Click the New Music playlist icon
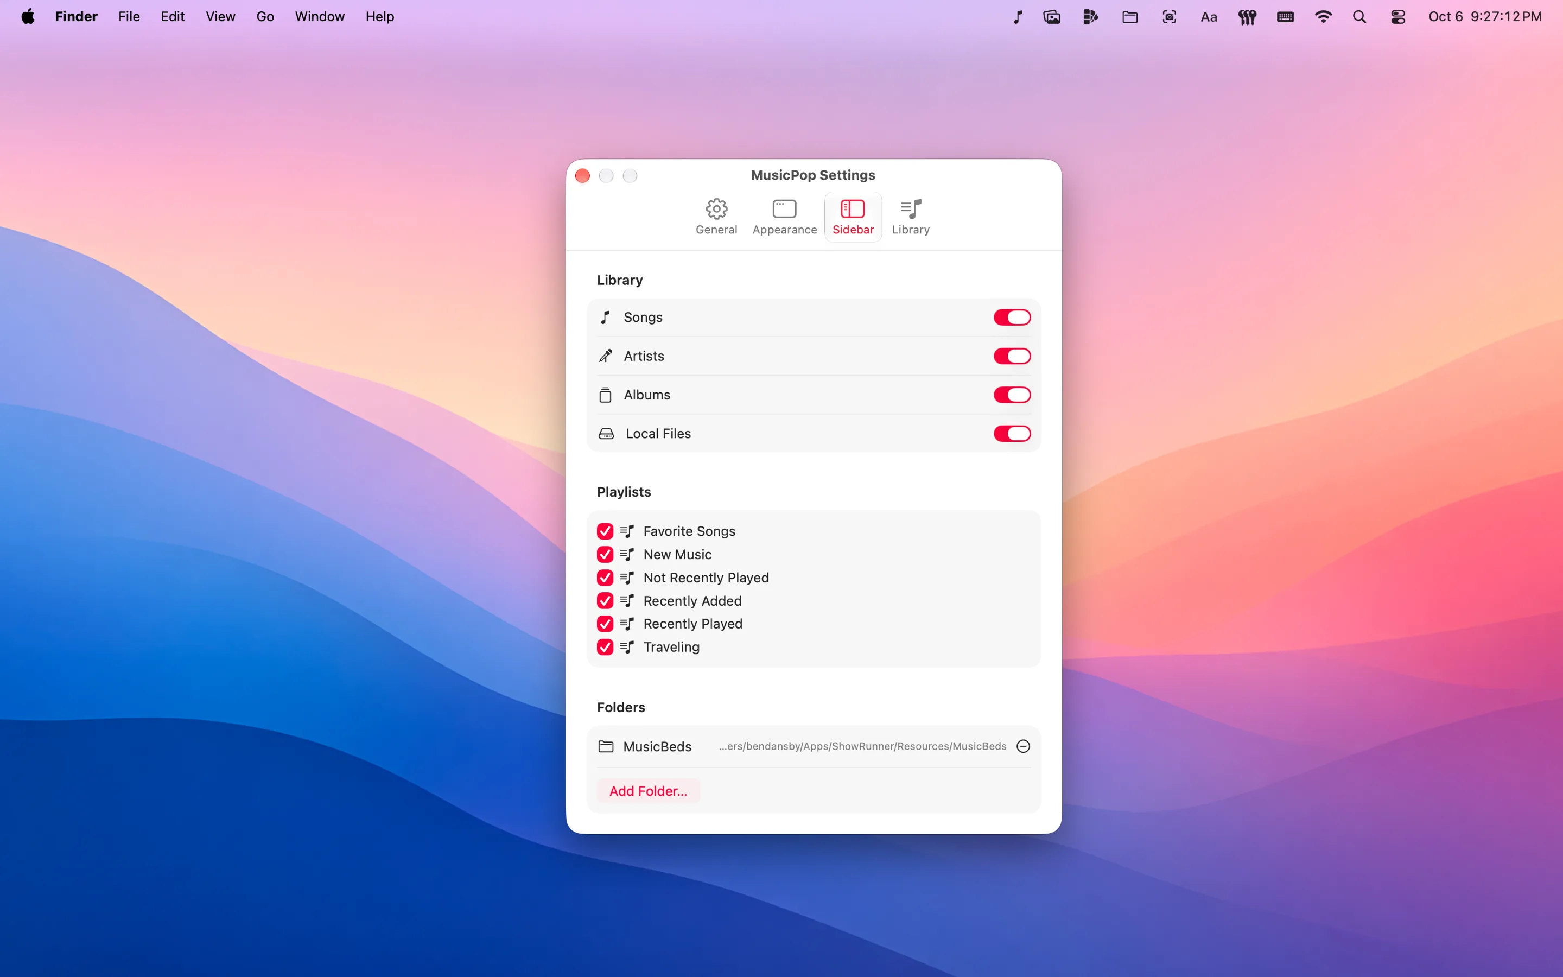This screenshot has height=977, width=1563. point(627,554)
